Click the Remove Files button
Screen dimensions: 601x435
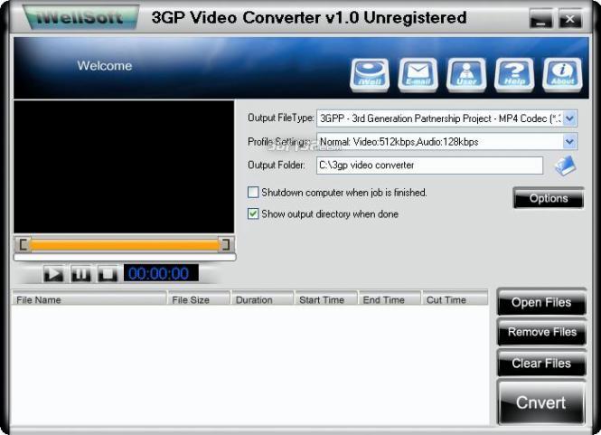pyautogui.click(x=541, y=332)
